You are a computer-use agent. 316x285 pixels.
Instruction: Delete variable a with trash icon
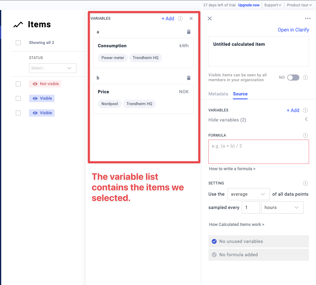click(189, 32)
